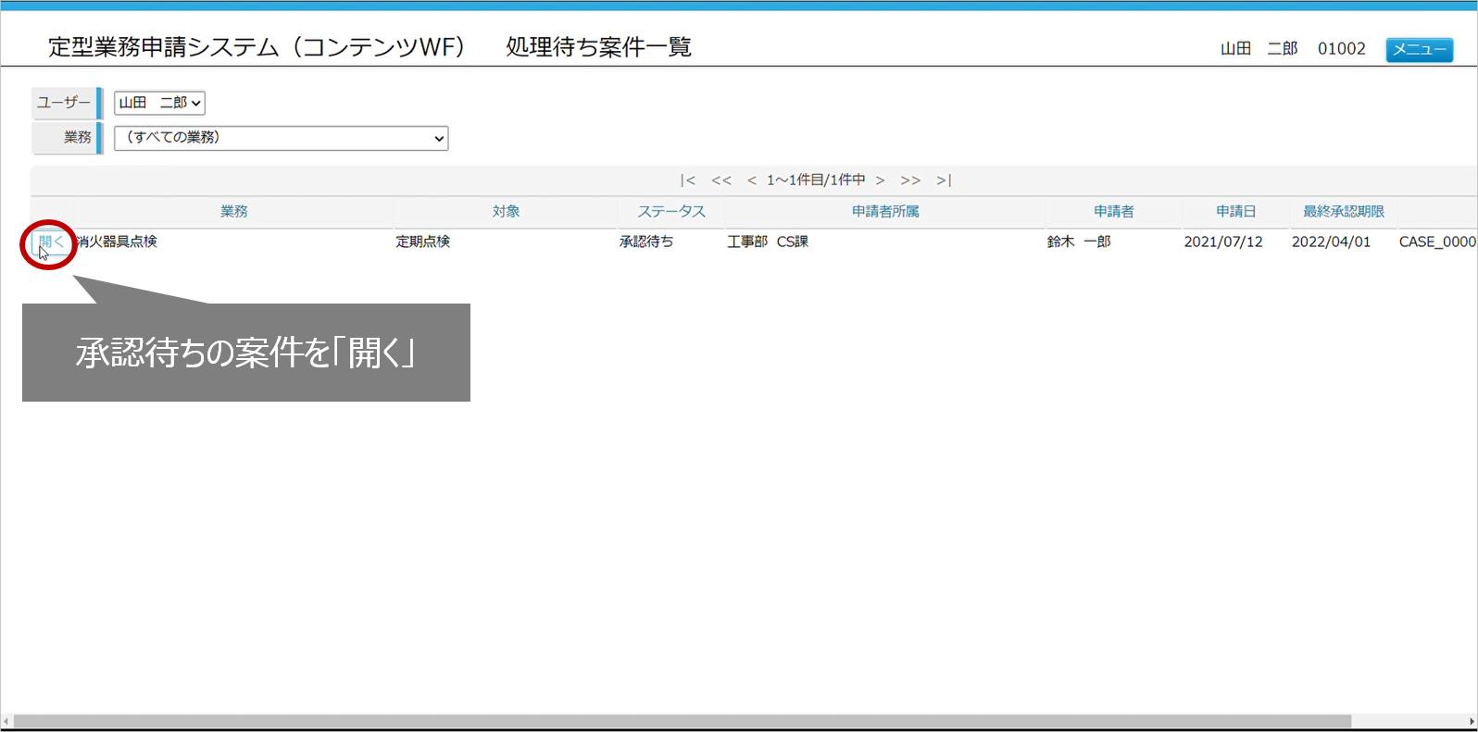Click the 開く button for 消火器具点検
The height and width of the screenshot is (732, 1478).
tap(51, 242)
